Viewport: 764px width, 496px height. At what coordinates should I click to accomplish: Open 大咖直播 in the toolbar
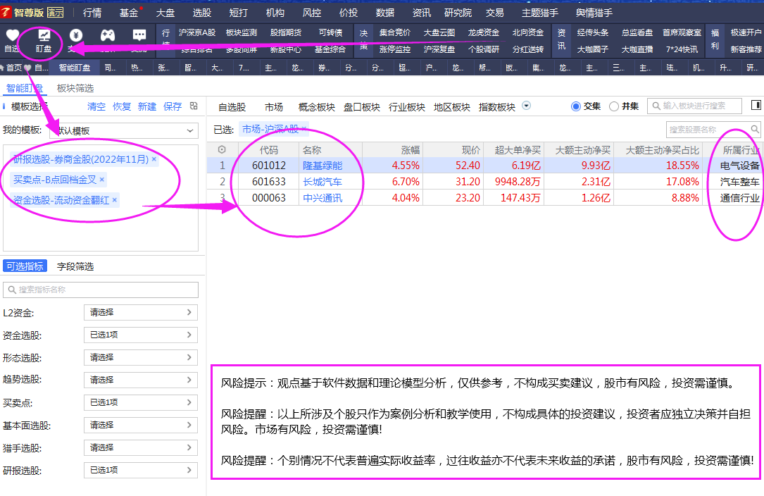637,49
